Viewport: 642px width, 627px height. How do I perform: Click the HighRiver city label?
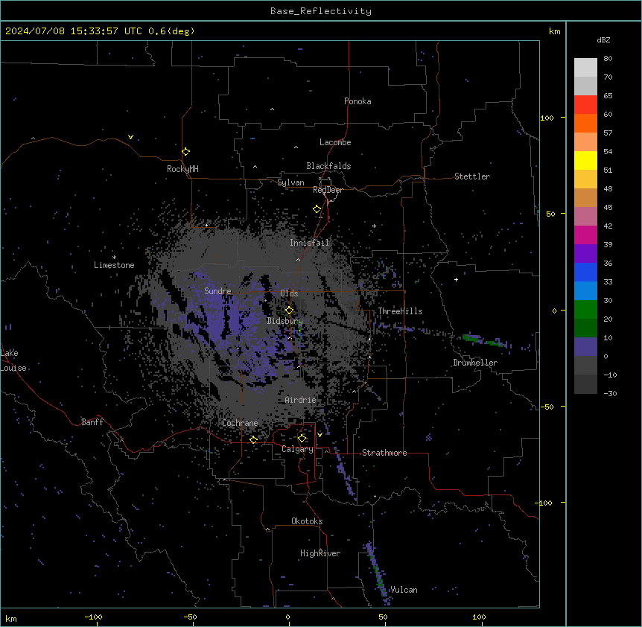pos(320,553)
